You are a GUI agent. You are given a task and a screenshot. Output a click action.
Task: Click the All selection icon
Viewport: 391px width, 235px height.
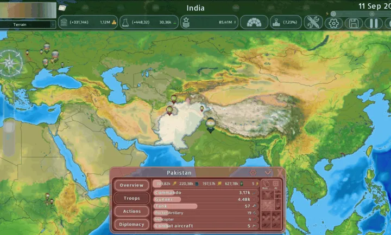pos(276,185)
